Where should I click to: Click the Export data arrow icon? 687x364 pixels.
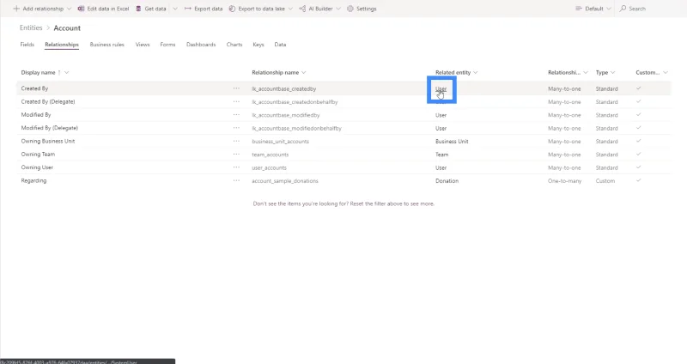click(x=187, y=9)
